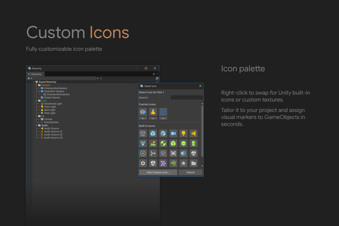The width and height of the screenshot is (339, 226).
Task: Remove the custom blue speaker icon
Action: click(x=163, y=118)
